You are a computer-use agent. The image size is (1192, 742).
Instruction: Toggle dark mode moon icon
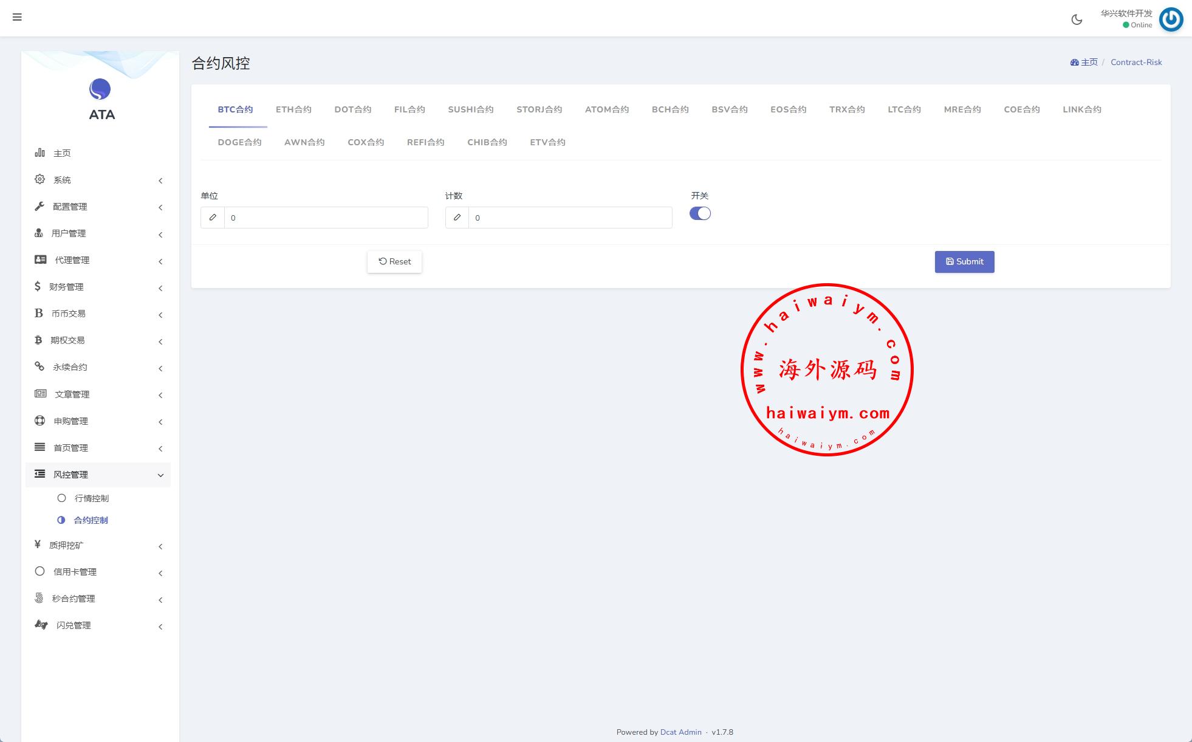point(1077,19)
